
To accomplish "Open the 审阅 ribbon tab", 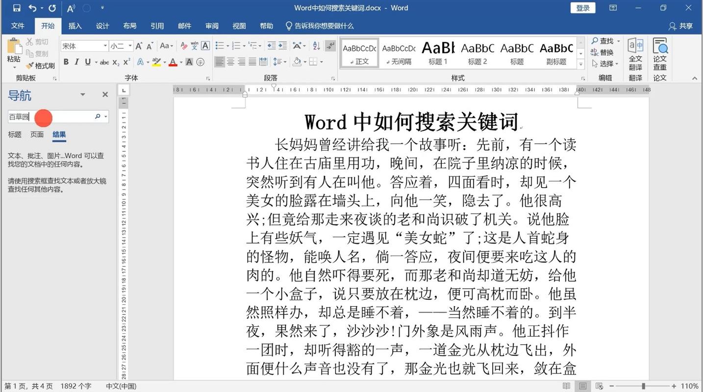I will click(212, 26).
